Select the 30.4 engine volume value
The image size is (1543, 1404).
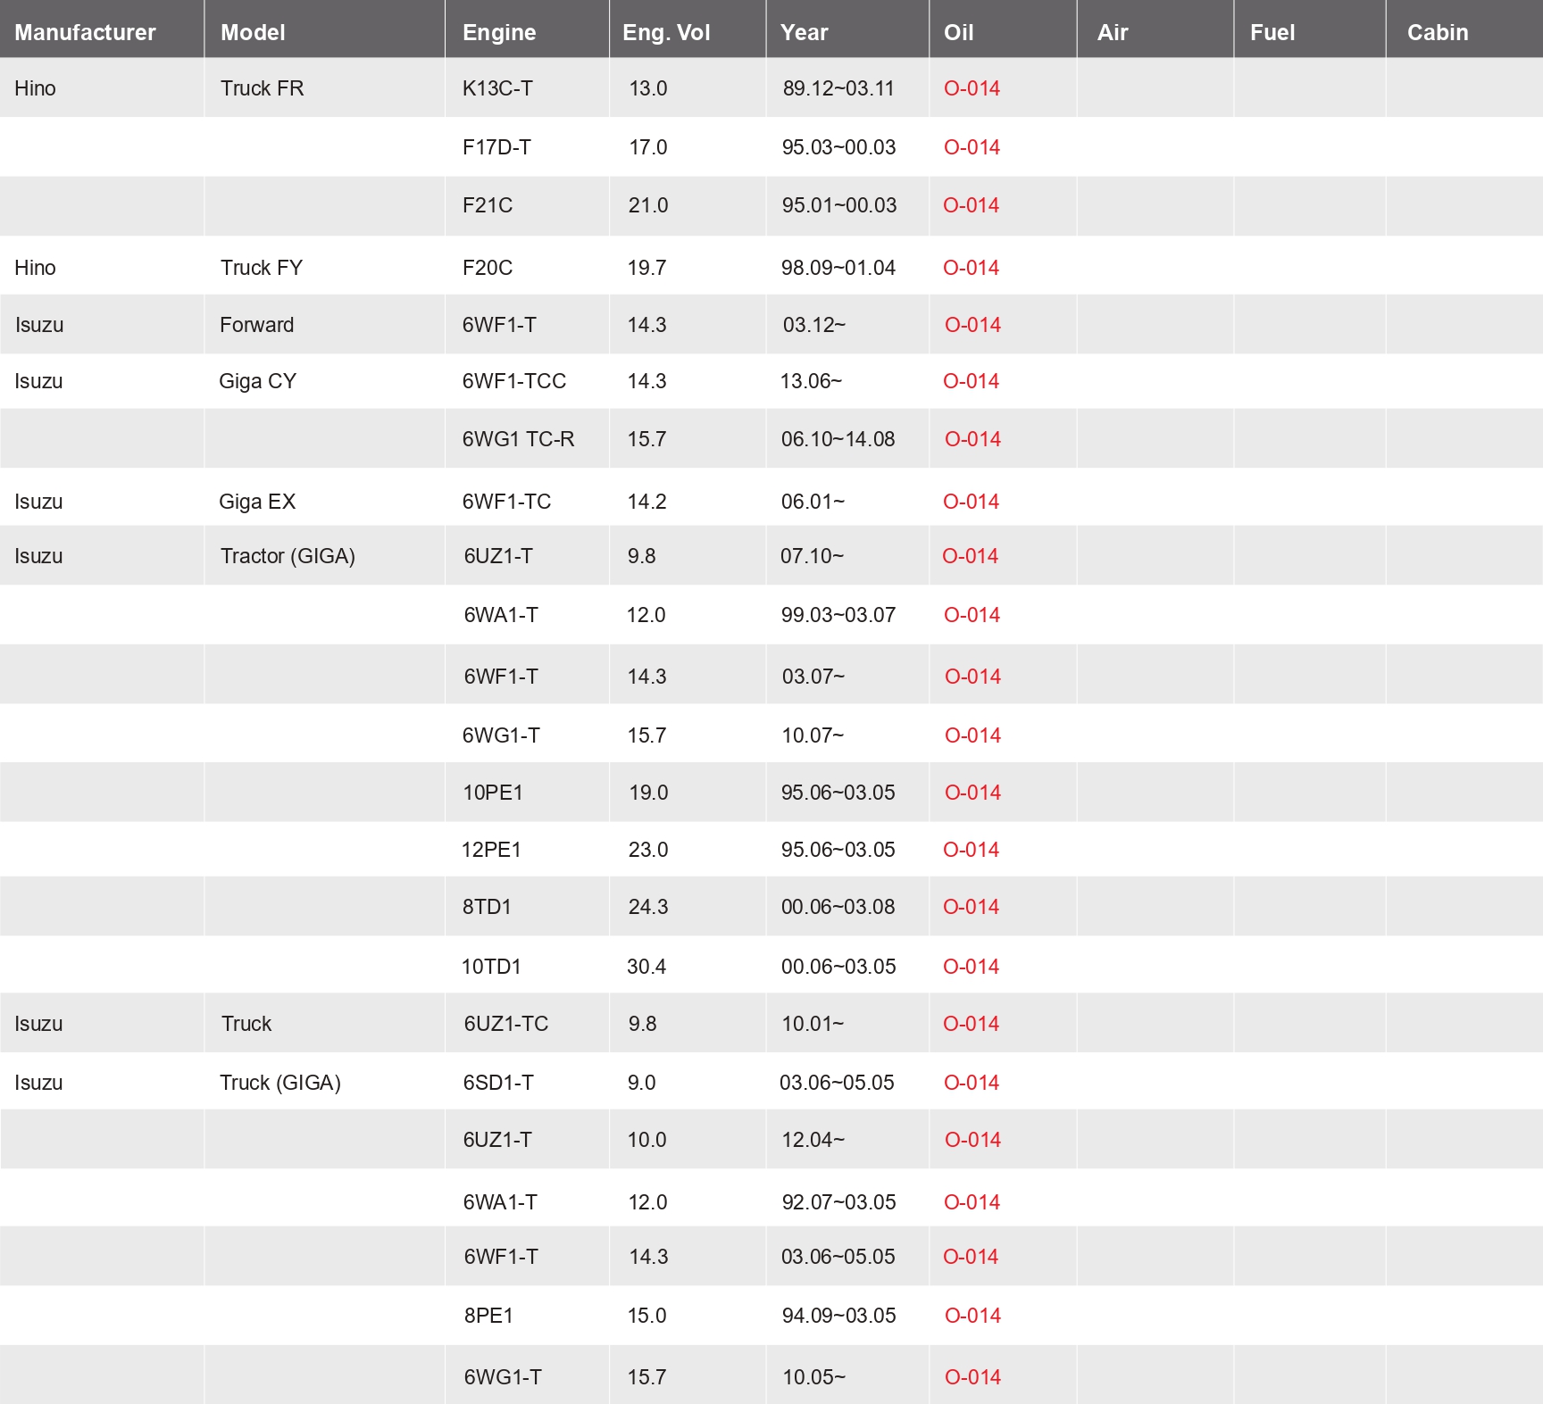pyautogui.click(x=646, y=967)
